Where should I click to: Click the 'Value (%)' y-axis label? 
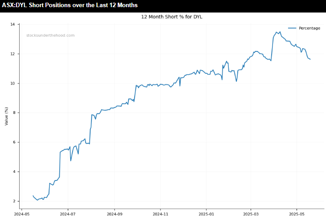click(x=6, y=116)
